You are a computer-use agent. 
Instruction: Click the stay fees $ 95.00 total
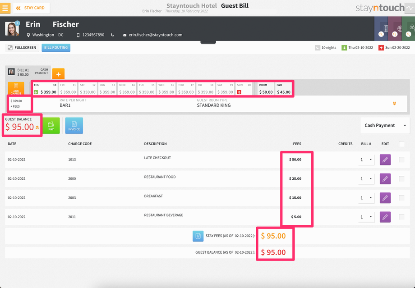(273, 236)
